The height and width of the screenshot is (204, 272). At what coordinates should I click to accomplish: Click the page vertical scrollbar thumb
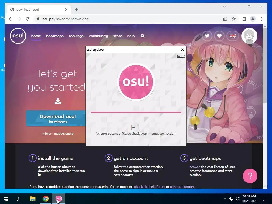265,66
